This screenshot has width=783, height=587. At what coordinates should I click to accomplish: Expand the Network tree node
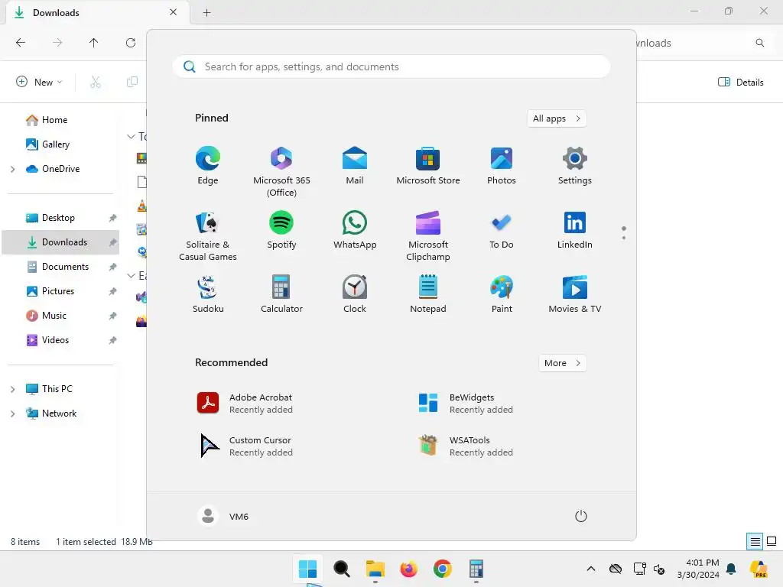point(12,413)
